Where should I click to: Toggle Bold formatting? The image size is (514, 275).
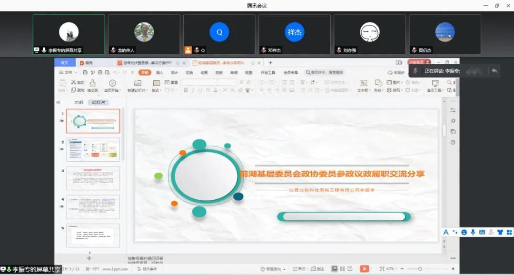(x=187, y=90)
